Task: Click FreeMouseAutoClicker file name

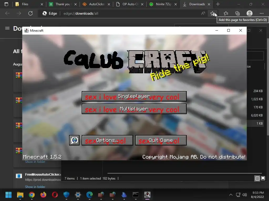Action: pyautogui.click(x=43, y=175)
